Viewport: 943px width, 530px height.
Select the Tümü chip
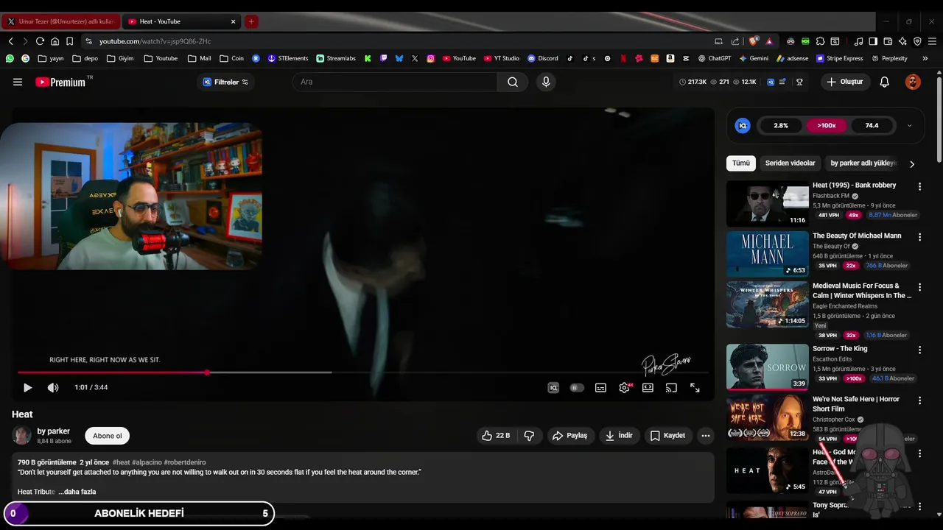[740, 163]
